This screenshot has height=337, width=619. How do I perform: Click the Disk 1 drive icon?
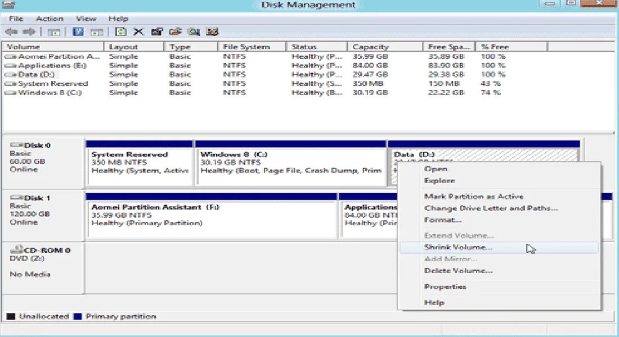pos(16,198)
